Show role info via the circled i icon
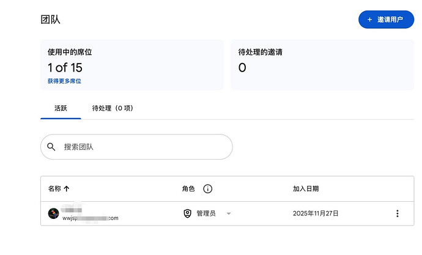The height and width of the screenshot is (255, 422). tap(207, 189)
